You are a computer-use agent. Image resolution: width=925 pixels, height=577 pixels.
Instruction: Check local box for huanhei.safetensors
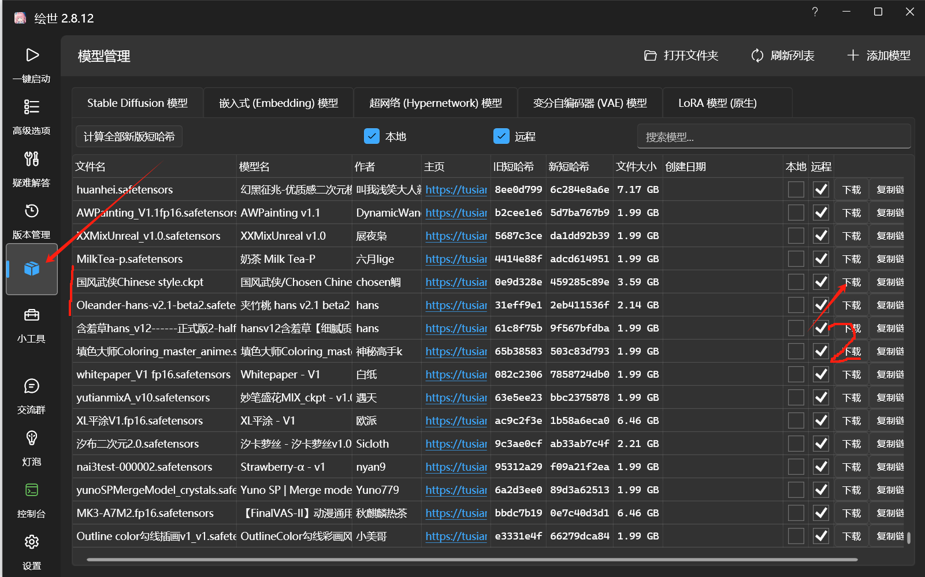(x=796, y=189)
